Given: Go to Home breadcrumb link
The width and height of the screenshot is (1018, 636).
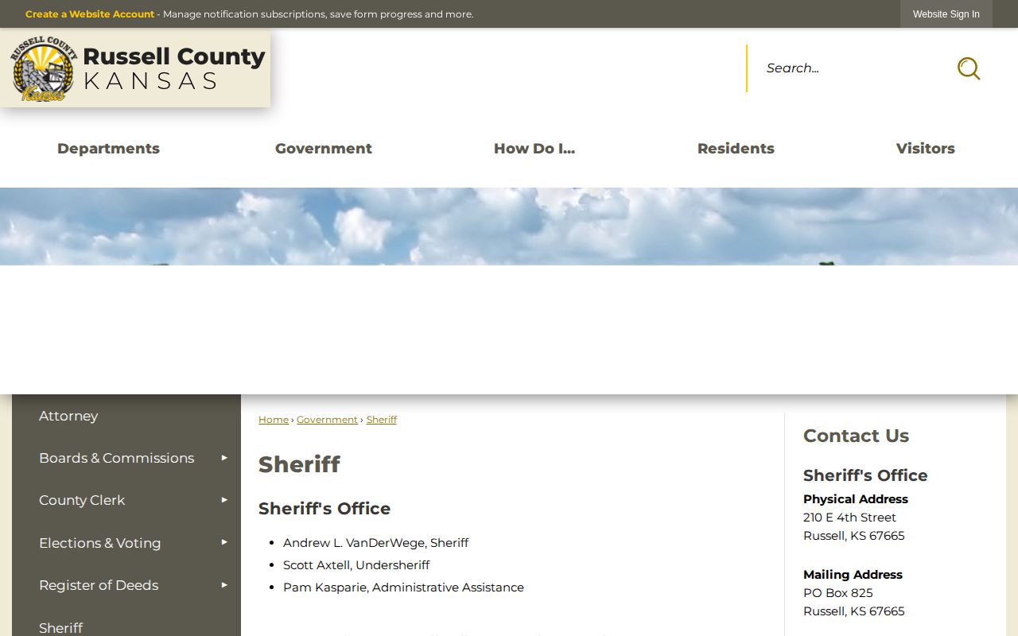Looking at the screenshot, I should (274, 420).
